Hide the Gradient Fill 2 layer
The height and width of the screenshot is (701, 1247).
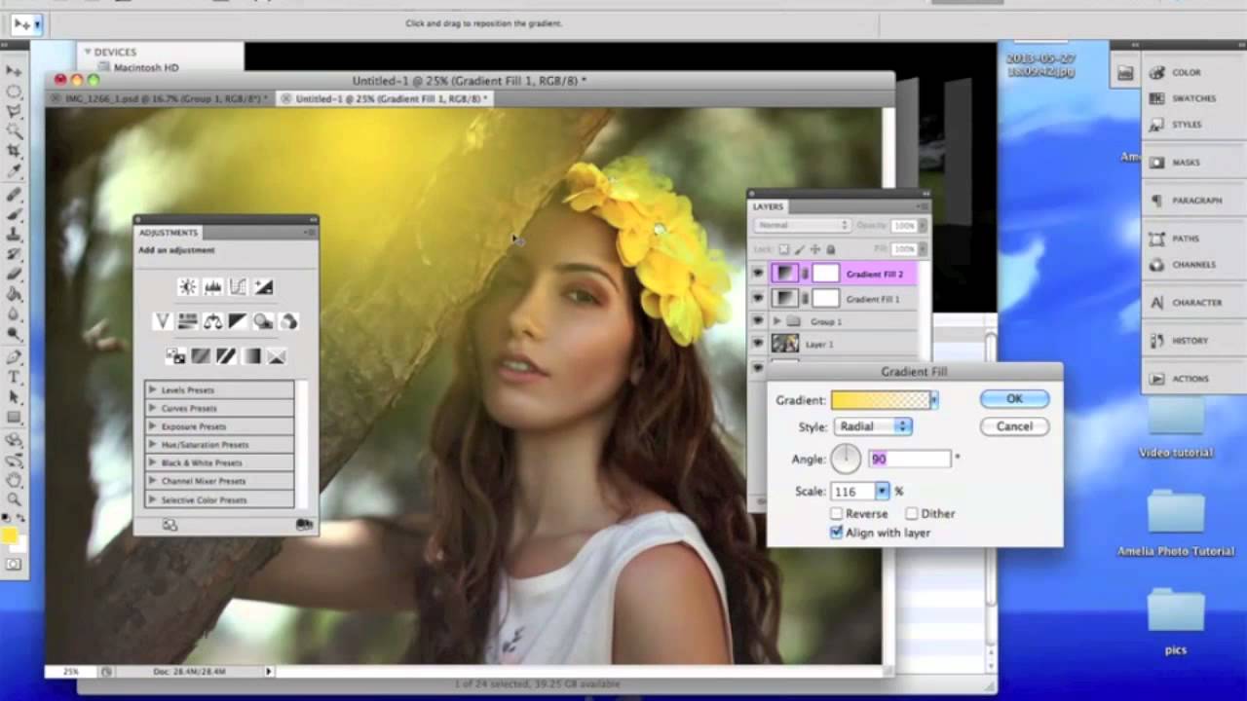[x=758, y=275]
